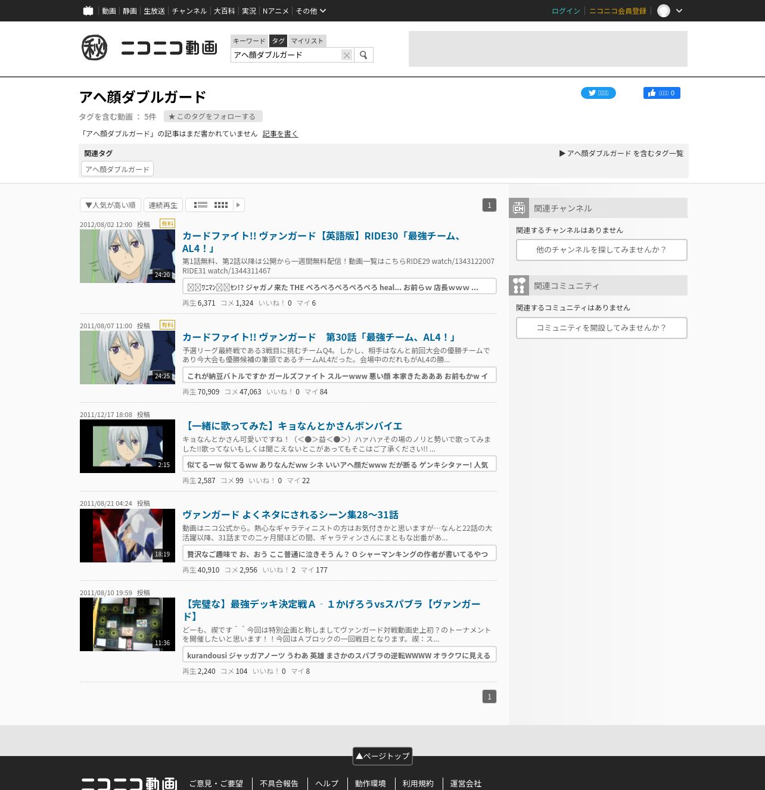Switch to grid view layout
Viewport: 765px width, 790px height.
(x=221, y=205)
